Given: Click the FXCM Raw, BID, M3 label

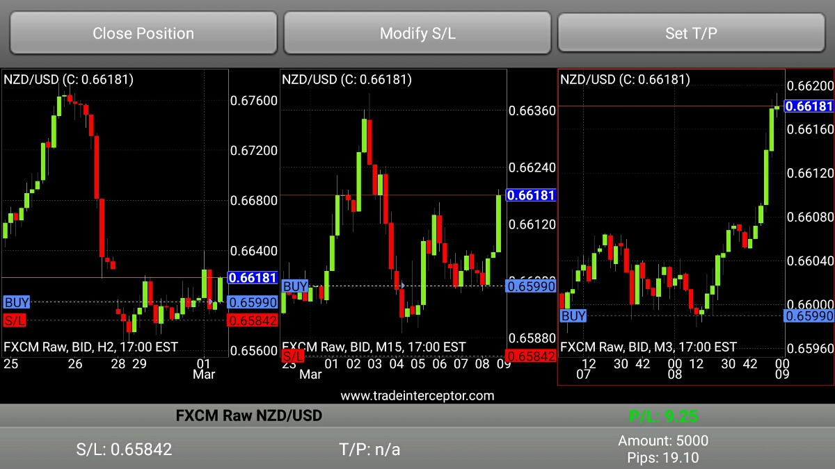Looking at the screenshot, I should (649, 346).
